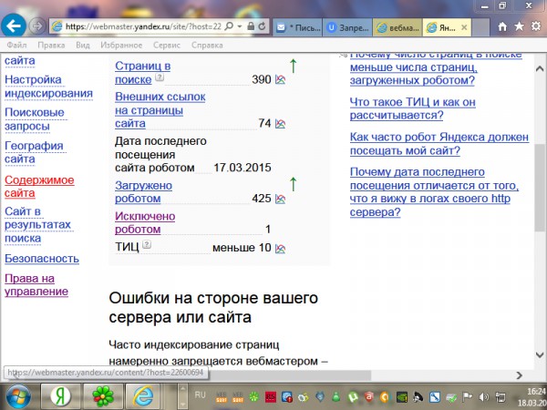Image resolution: width=547 pixels, height=410 pixels.
Task: Open 'Безопасность' sidebar link
Action: tap(42, 259)
